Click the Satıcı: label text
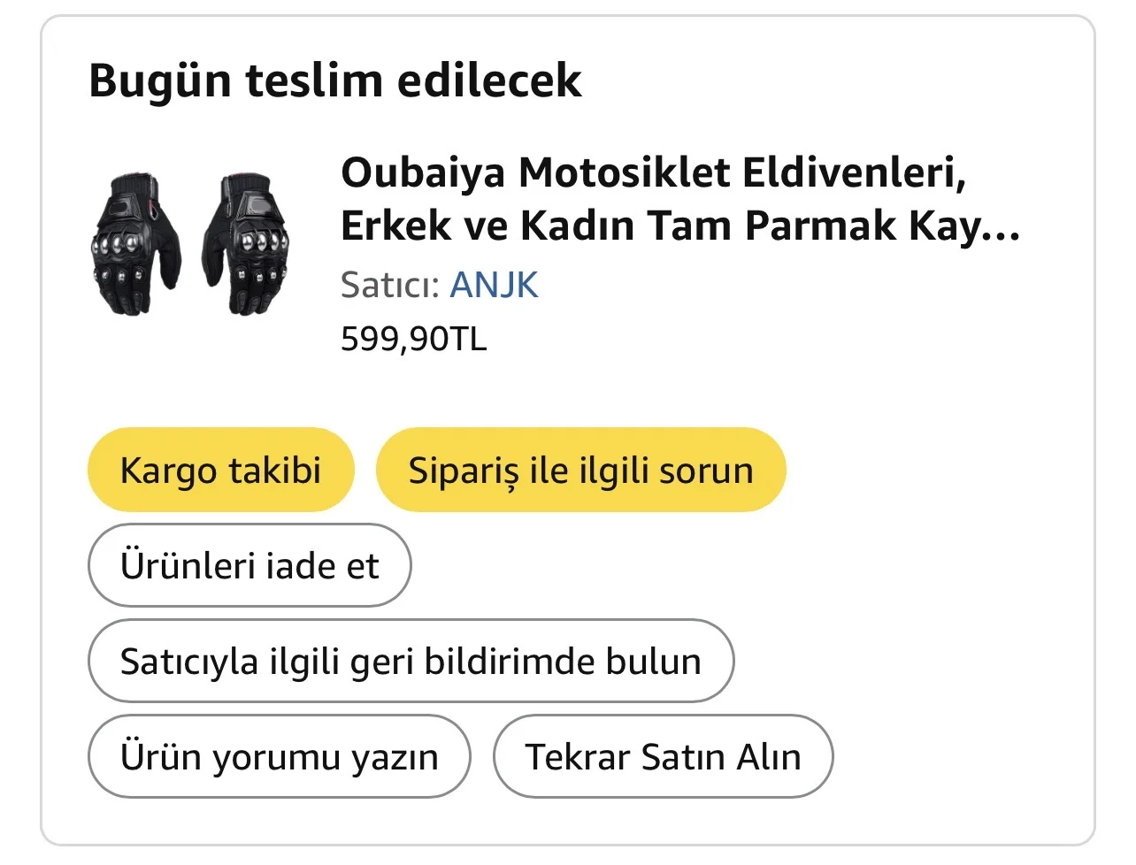The height and width of the screenshot is (865, 1136). (x=390, y=285)
